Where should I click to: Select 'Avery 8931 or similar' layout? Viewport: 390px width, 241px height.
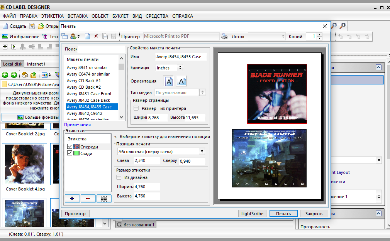pos(87,67)
